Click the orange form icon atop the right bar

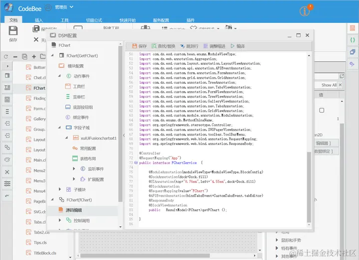353,28
